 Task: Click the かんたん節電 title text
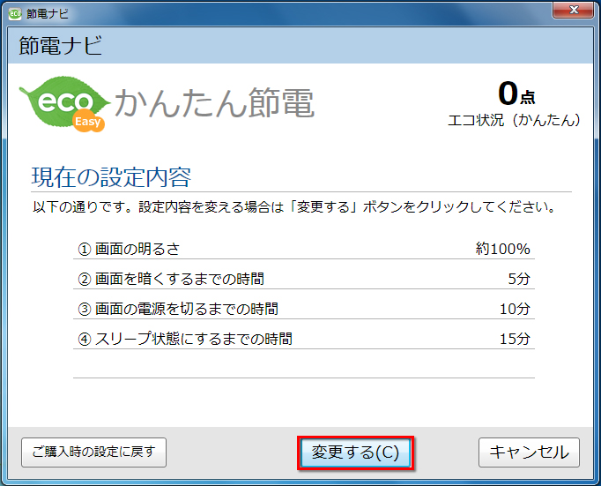[x=215, y=103]
